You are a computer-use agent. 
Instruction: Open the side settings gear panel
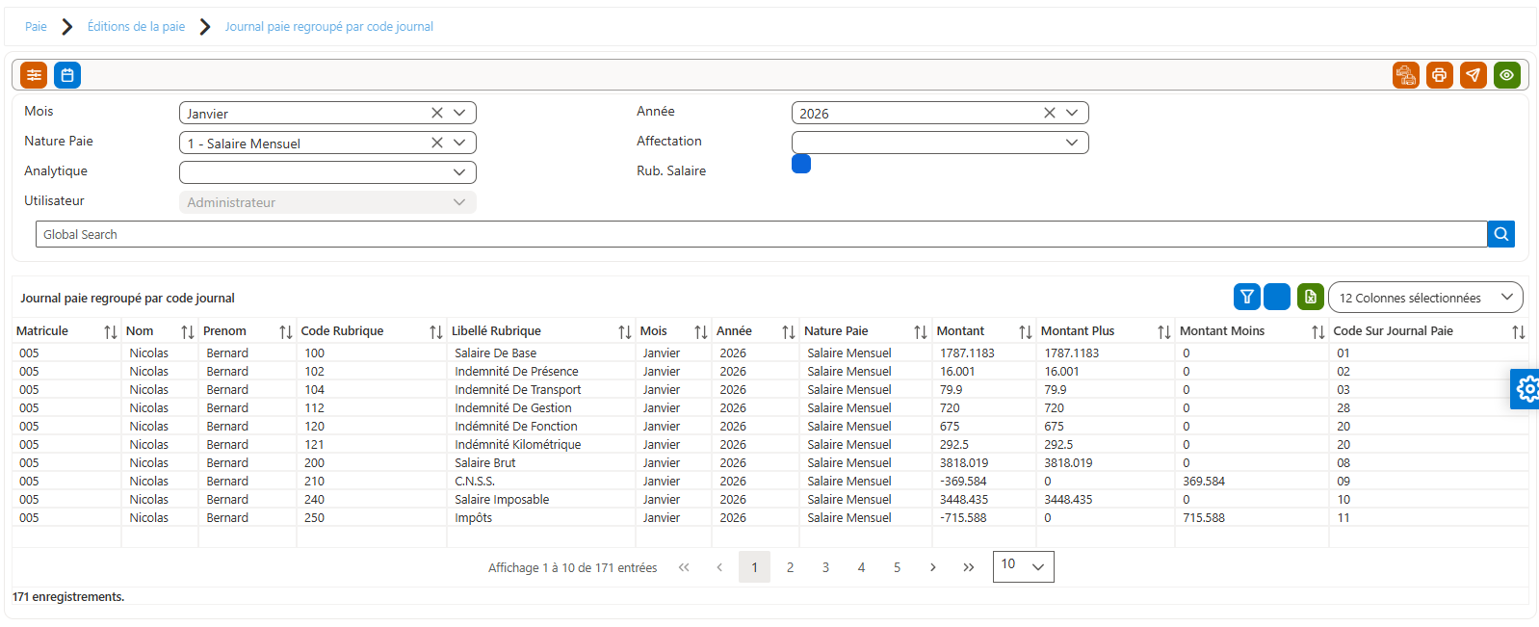coord(1526,389)
